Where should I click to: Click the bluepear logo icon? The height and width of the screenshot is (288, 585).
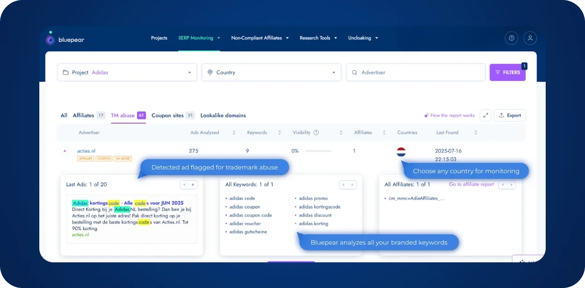pyautogui.click(x=50, y=39)
